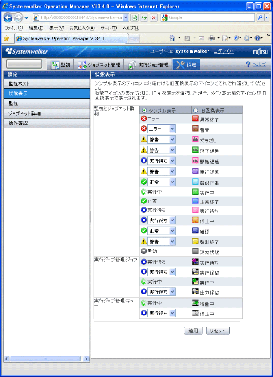The height and width of the screenshot is (377, 273).
Task: Select 監視ホスト in settings sidebar
Action: click(x=47, y=84)
